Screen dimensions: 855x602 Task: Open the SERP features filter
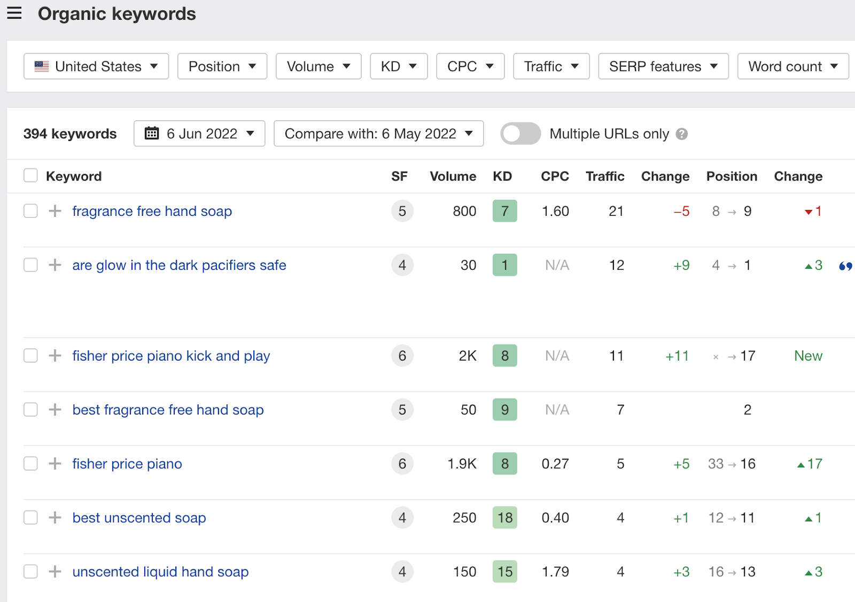click(663, 66)
